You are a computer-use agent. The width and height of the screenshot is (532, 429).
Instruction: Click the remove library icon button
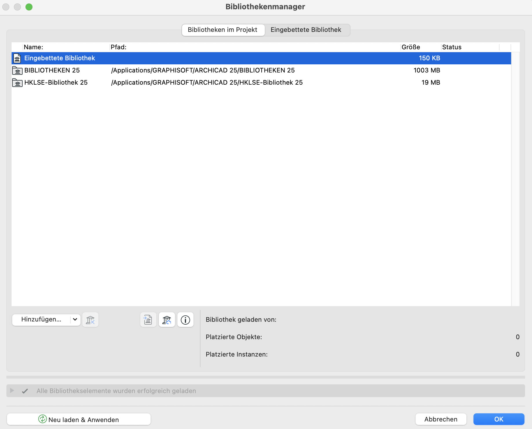pyautogui.click(x=90, y=320)
